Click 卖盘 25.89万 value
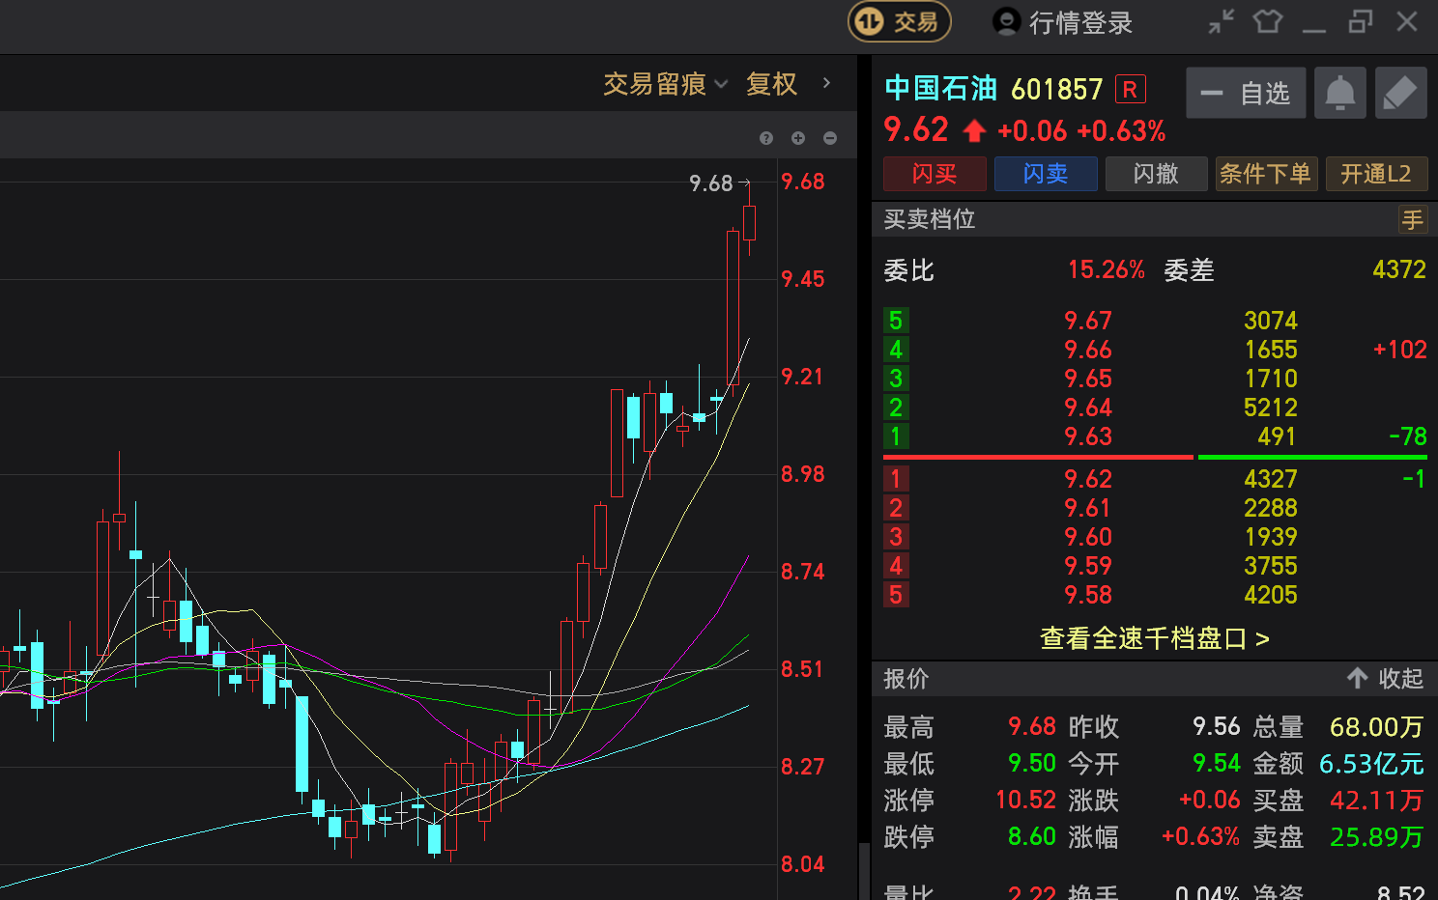Image resolution: width=1438 pixels, height=900 pixels. point(1376,836)
